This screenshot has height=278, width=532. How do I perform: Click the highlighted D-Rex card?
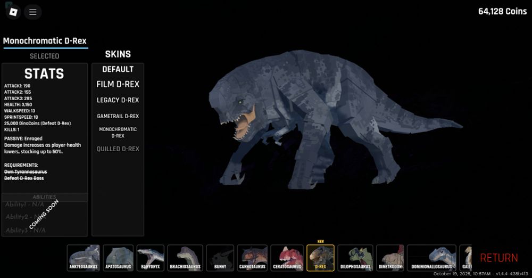[320, 258]
